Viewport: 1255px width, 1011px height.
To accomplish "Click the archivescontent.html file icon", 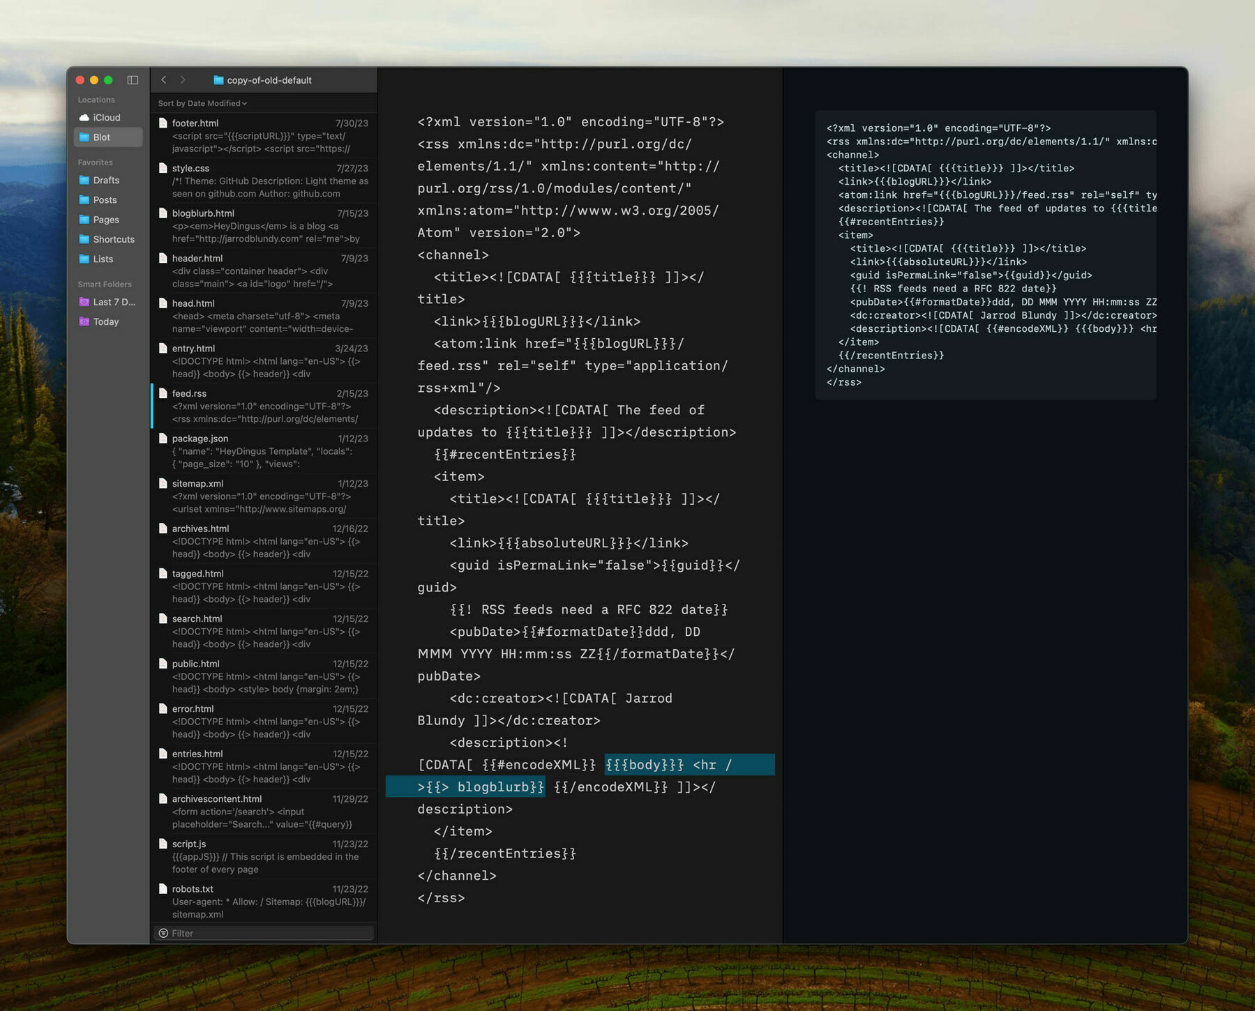I will (163, 799).
